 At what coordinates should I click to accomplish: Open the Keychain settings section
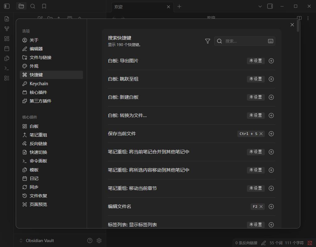(x=39, y=83)
